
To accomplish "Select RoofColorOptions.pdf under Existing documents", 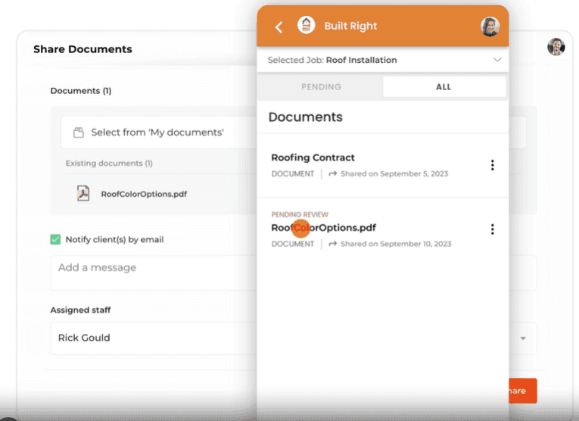I will (144, 194).
